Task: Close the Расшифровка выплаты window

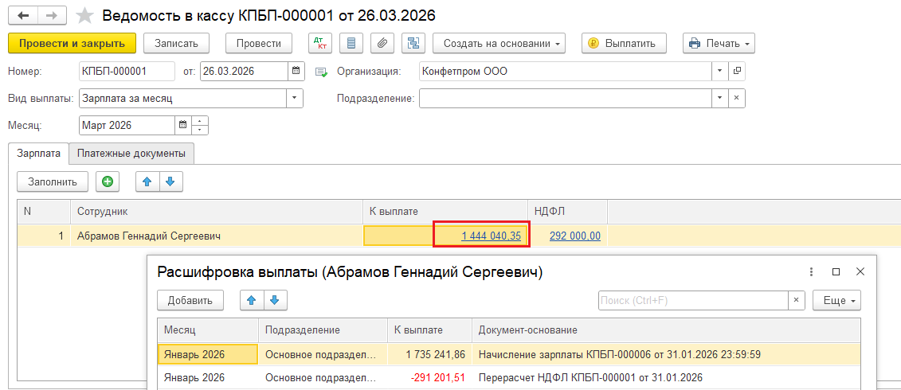Action: coord(860,271)
